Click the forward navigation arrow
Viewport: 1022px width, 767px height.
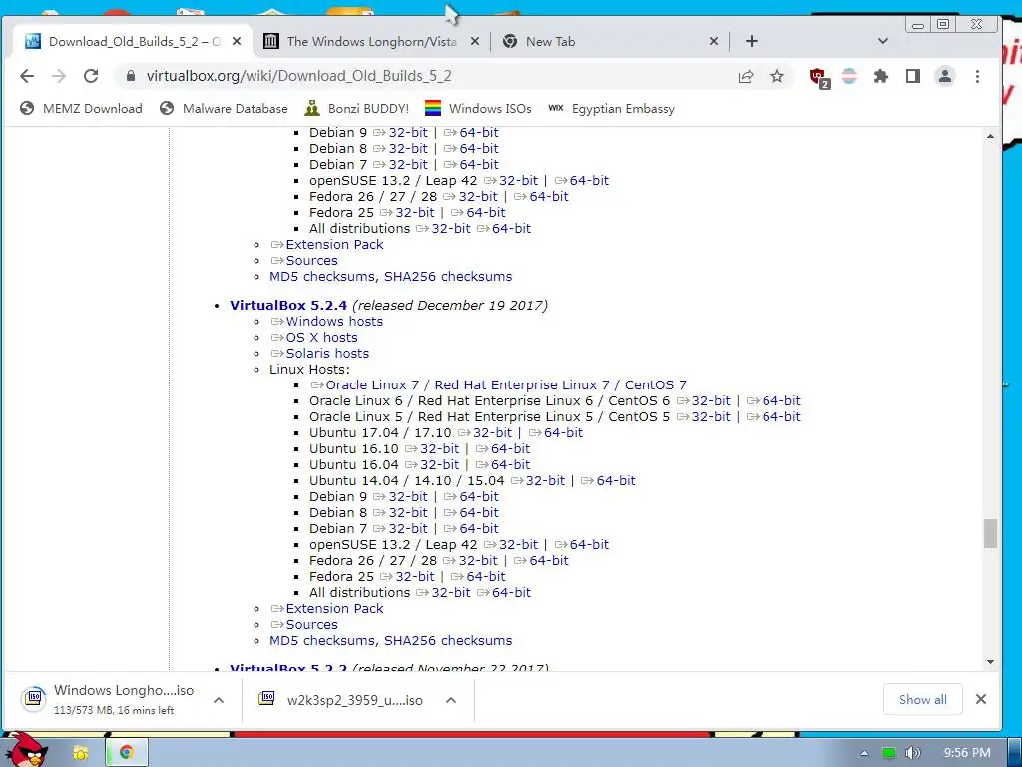pyautogui.click(x=59, y=76)
